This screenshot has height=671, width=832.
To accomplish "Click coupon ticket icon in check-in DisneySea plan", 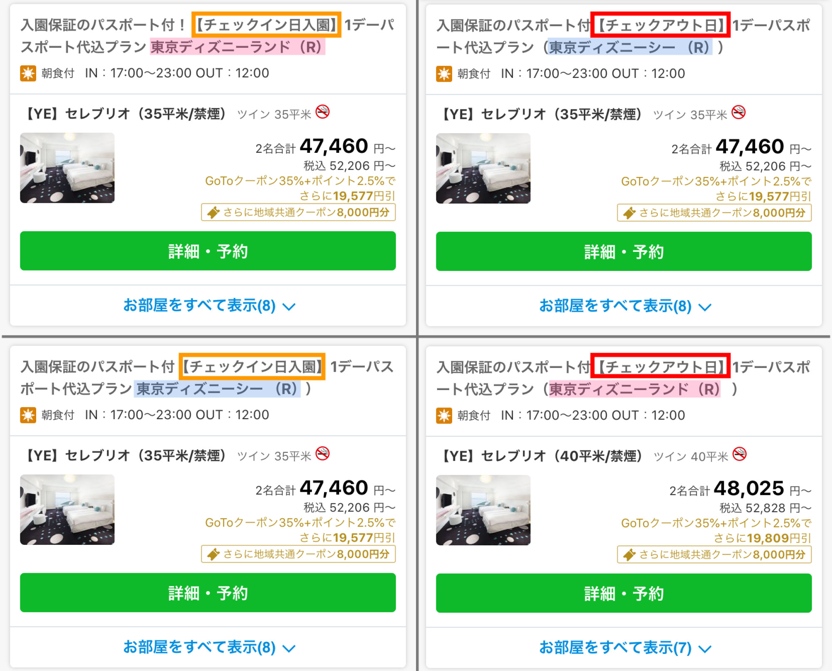I will coord(213,554).
